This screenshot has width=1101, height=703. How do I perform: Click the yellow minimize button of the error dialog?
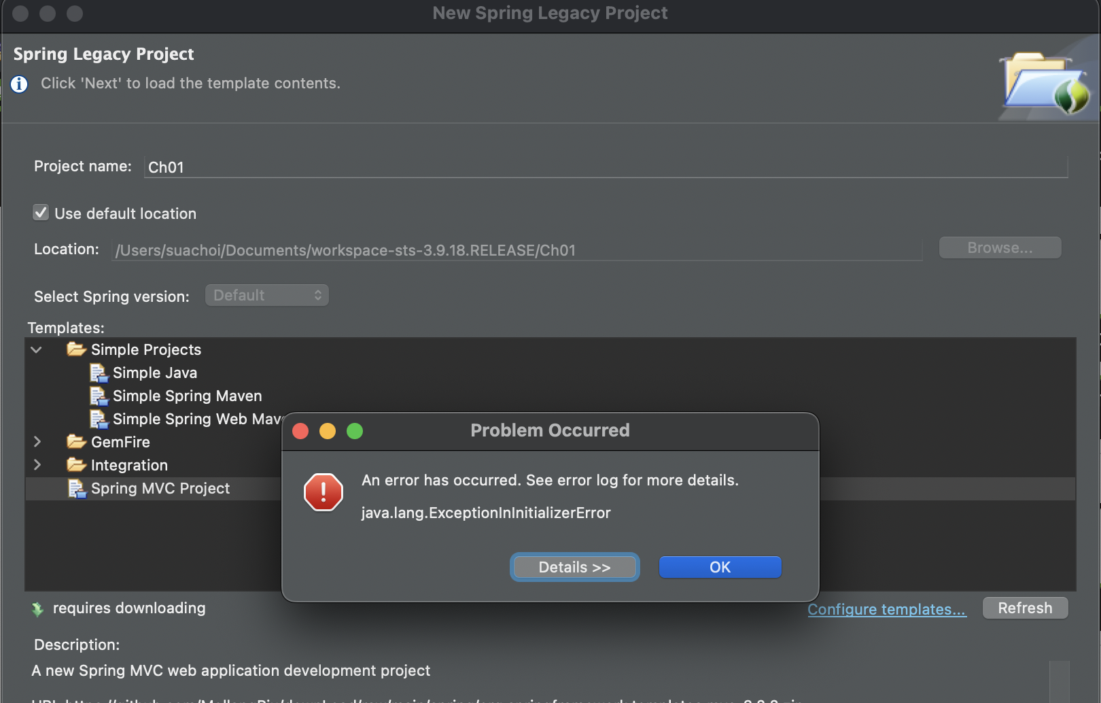click(328, 431)
